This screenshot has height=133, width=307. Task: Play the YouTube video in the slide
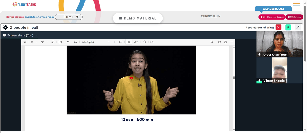tap(131, 78)
